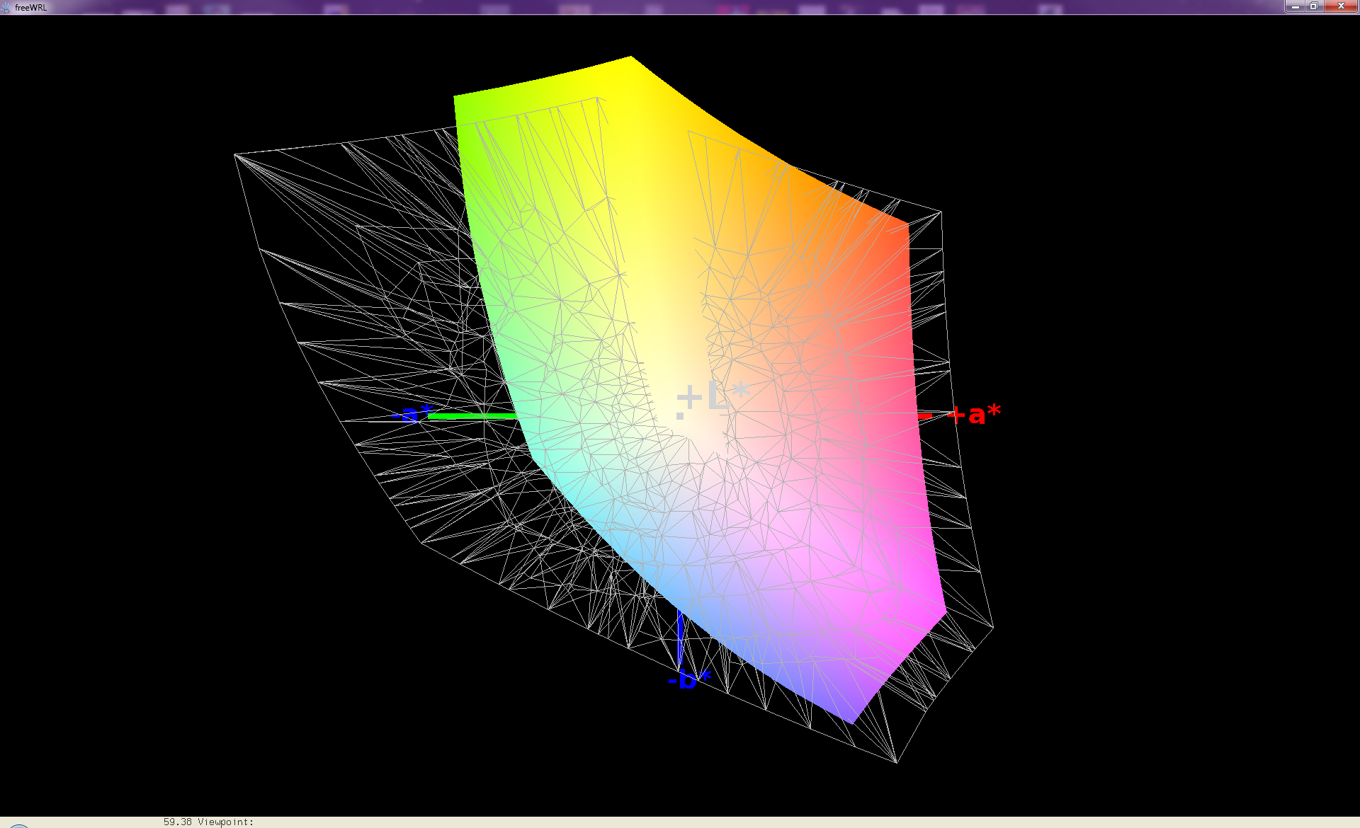This screenshot has height=828, width=1360.
Task: Click the red-orange right corner of gamut
Action: tap(905, 228)
